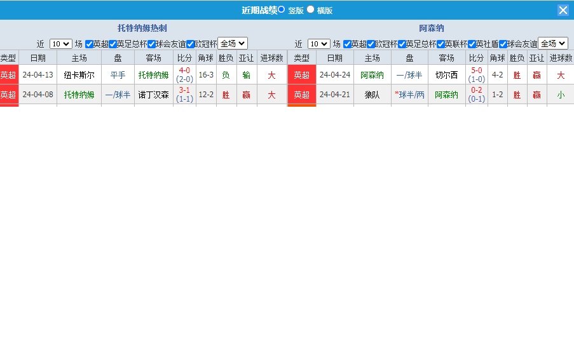Click 英超 tag in 纽卡斯尔 row
Screen dimensions: 574x343
9,75
